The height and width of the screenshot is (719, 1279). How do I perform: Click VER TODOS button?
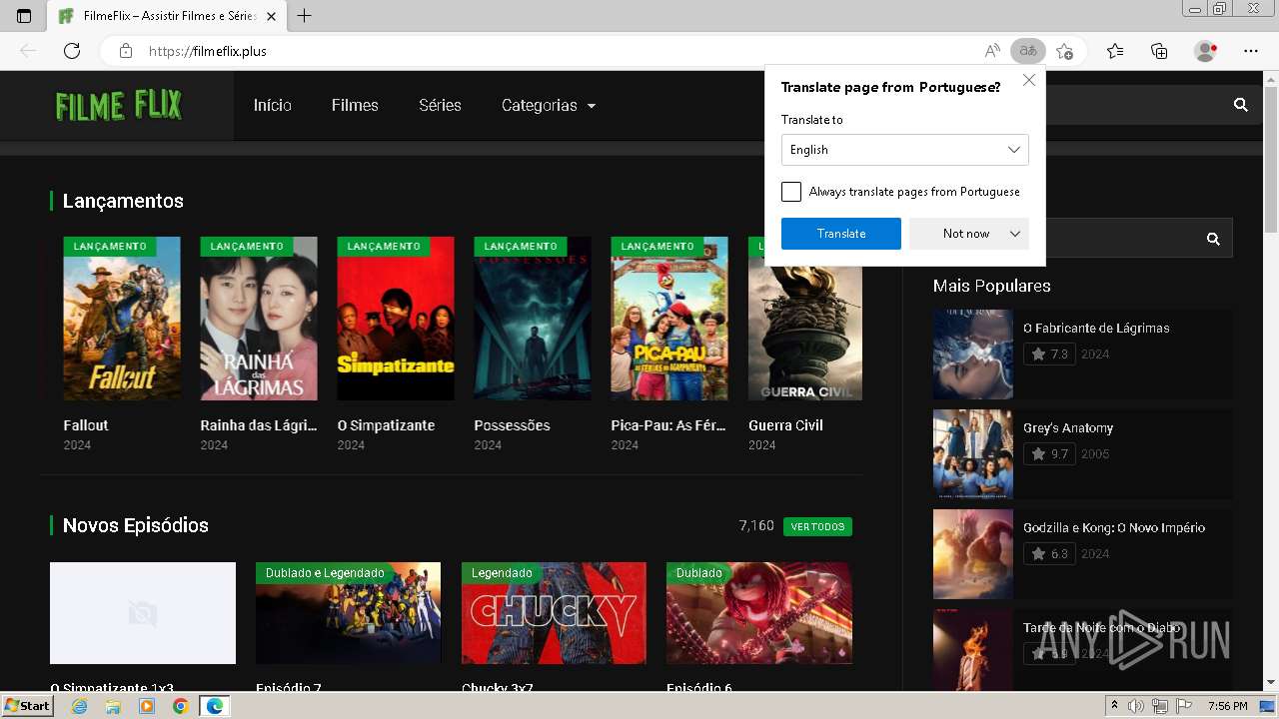[817, 526]
